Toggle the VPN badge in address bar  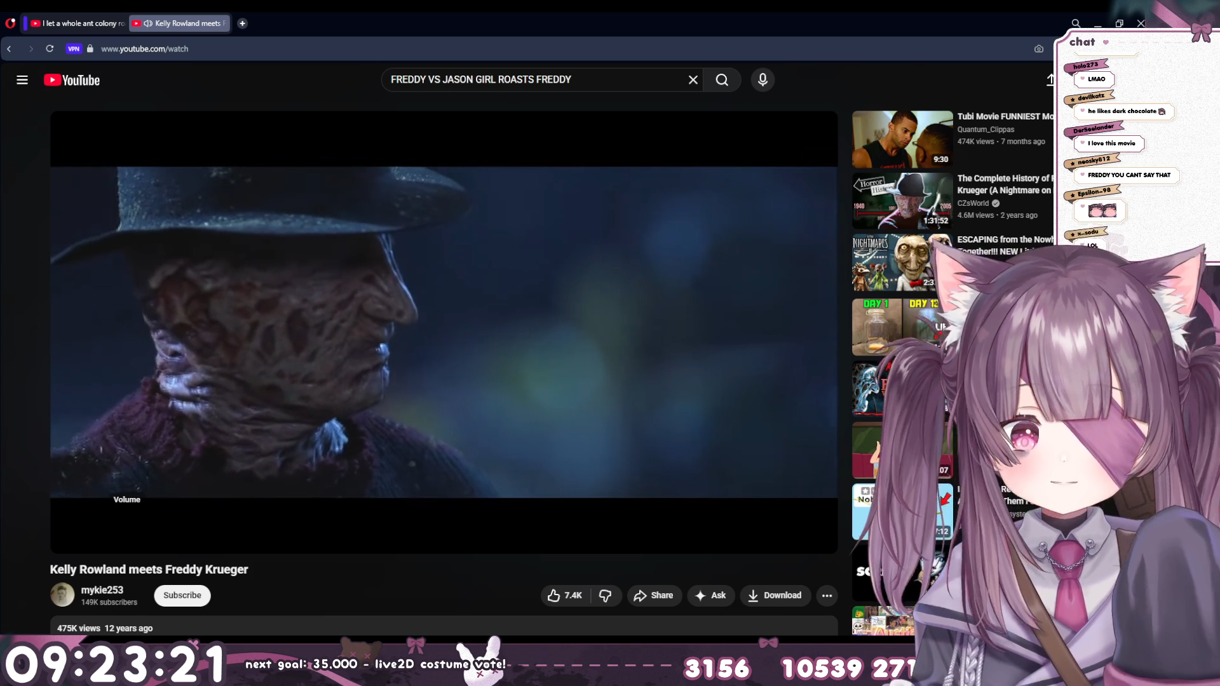tap(74, 49)
